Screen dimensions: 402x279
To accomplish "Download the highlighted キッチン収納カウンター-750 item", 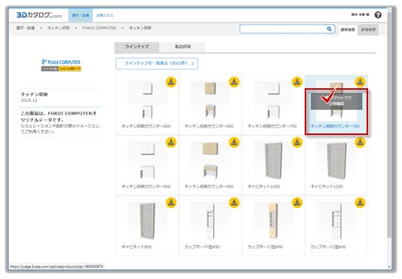I will pyautogui.click(x=361, y=82).
